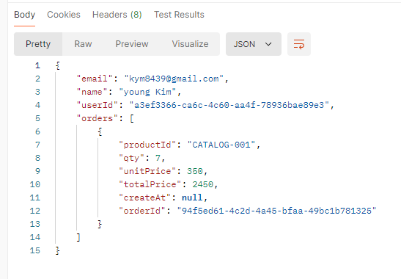Click the opening brace on line 6
Image resolution: width=401 pixels, height=279 pixels.
coord(100,131)
